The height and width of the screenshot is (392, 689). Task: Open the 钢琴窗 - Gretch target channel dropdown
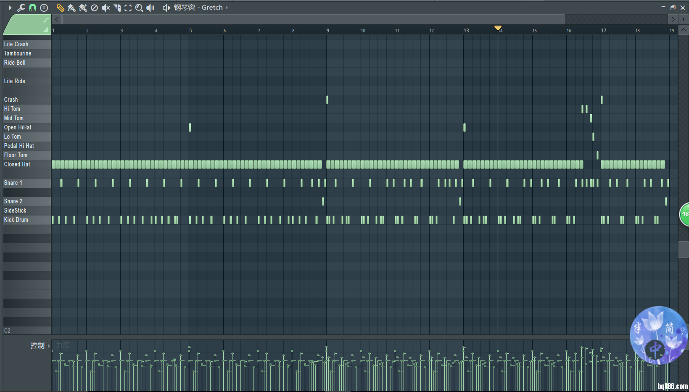click(201, 8)
